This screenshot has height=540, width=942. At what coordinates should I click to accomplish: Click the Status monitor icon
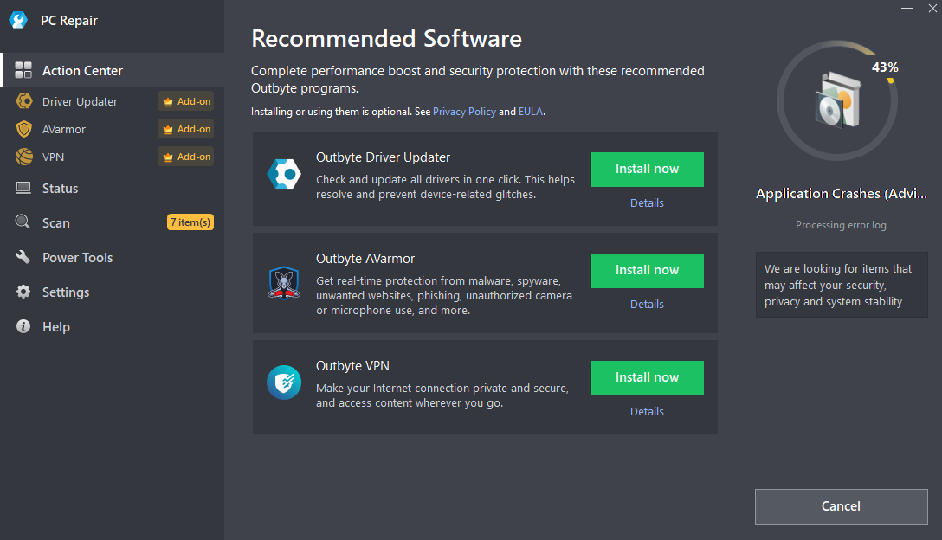pyautogui.click(x=23, y=188)
